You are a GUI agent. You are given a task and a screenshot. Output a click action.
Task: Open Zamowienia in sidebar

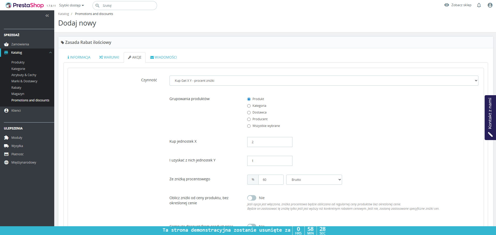click(x=20, y=44)
